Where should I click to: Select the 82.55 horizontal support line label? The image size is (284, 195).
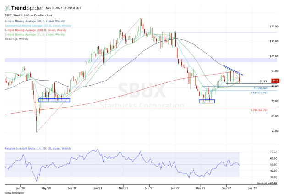(x=263, y=81)
